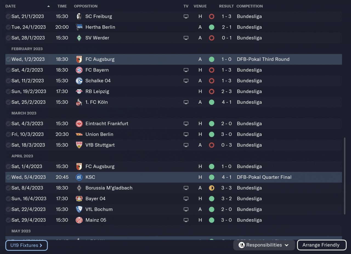Click the KSC club badge
This screenshot has height=254, width=351.
(79, 177)
